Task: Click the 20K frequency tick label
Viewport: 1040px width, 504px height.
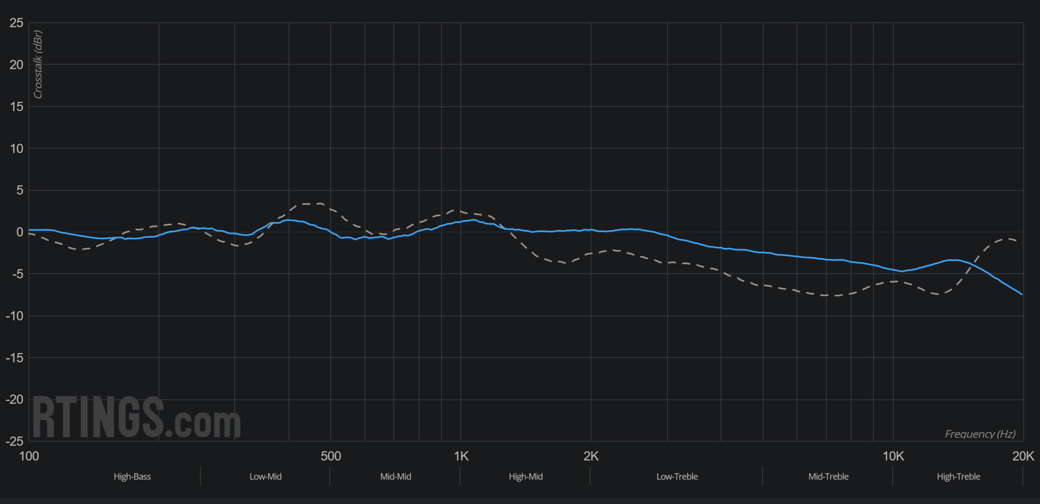Action: click(x=1023, y=456)
